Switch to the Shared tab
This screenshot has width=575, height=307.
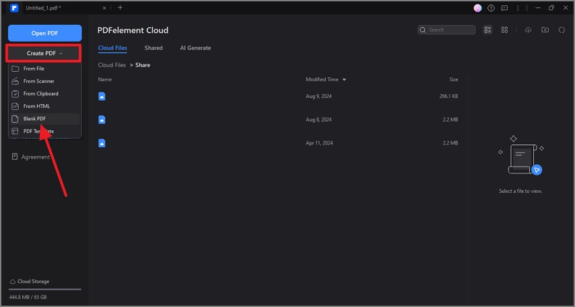point(154,48)
